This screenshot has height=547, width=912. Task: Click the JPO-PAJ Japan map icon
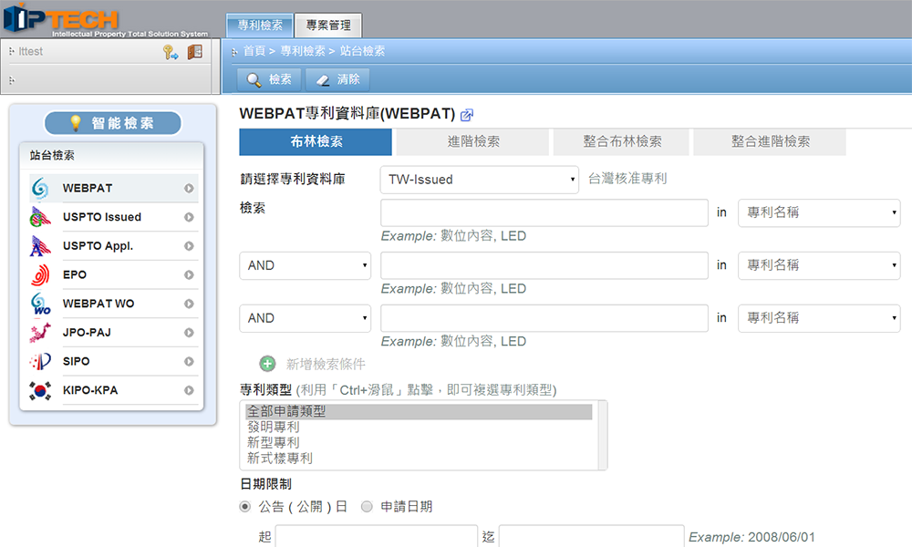40,333
